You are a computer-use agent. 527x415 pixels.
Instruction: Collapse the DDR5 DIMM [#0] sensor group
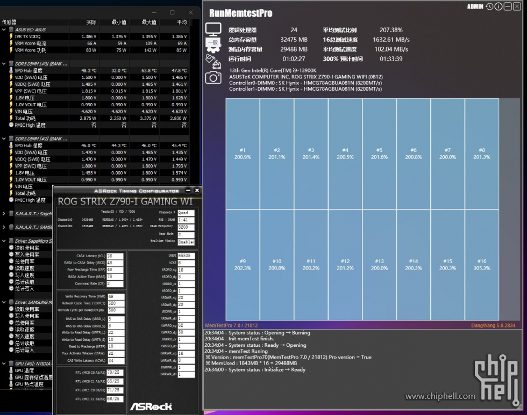[4, 63]
